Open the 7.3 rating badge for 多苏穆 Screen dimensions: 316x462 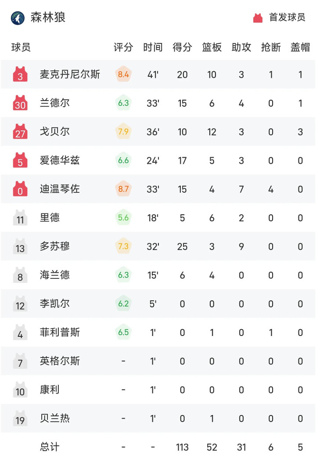123,246
